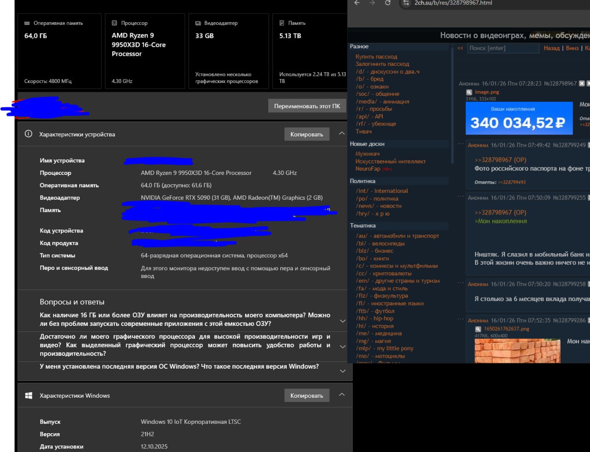Click the Назад link on the 2ch page
590x452 pixels.
pos(551,48)
